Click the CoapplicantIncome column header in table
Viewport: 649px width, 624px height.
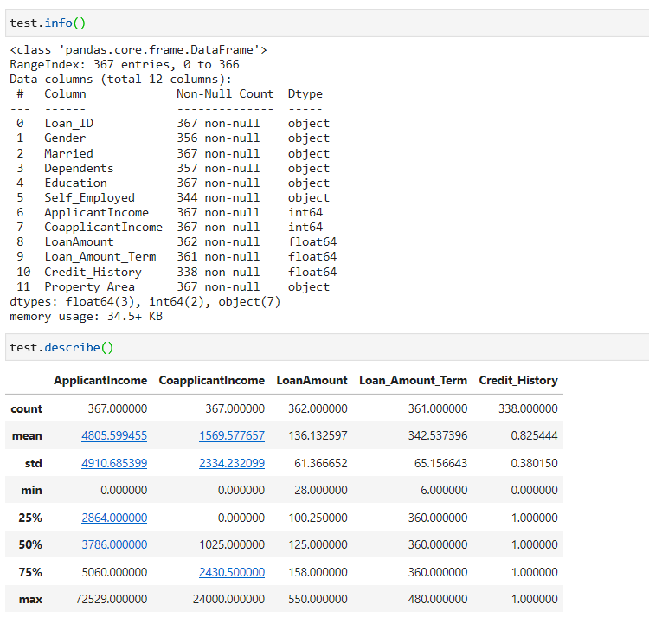click(x=211, y=380)
